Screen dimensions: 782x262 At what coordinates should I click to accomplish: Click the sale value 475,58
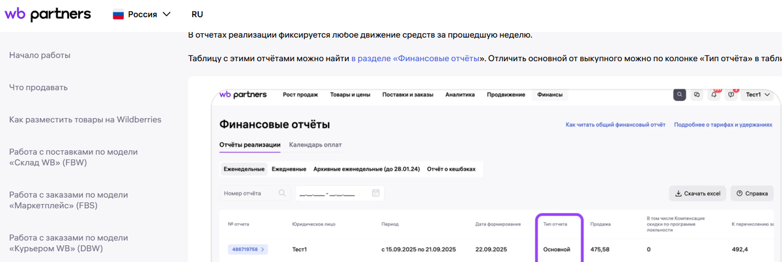click(x=600, y=249)
